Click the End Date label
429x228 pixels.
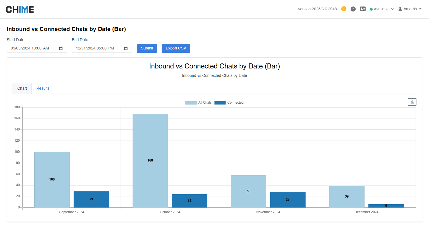(80, 40)
